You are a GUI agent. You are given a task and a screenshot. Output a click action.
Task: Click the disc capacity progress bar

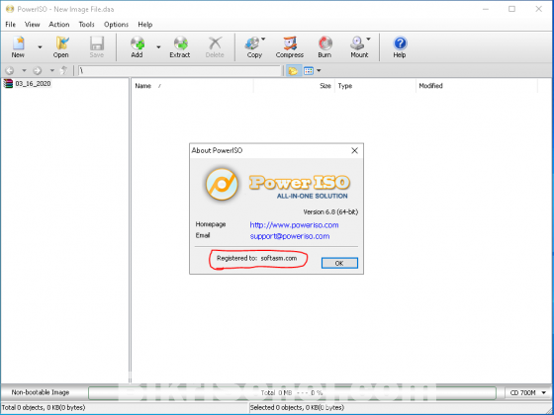tap(292, 392)
